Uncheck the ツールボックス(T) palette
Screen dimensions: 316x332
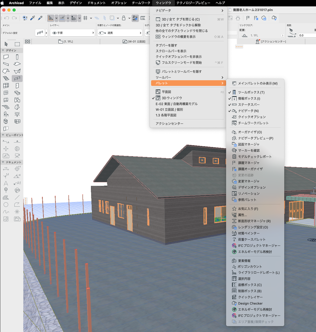255,92
